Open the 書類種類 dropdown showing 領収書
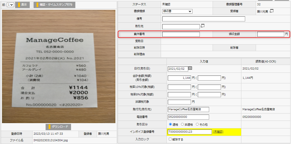The width and height of the screenshot is (291, 144). tap(177, 11)
